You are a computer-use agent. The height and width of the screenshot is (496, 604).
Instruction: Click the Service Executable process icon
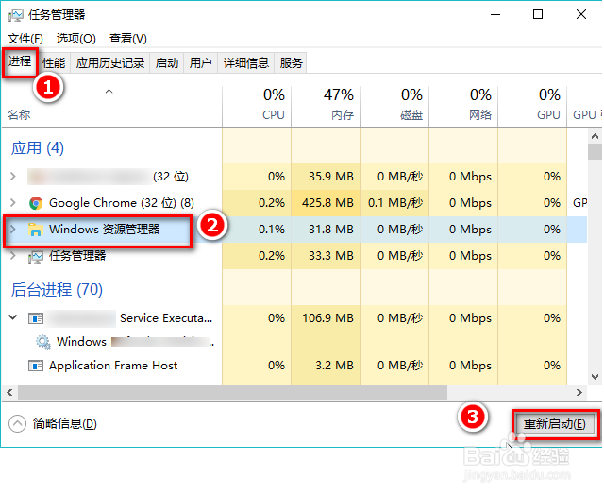coord(36,318)
